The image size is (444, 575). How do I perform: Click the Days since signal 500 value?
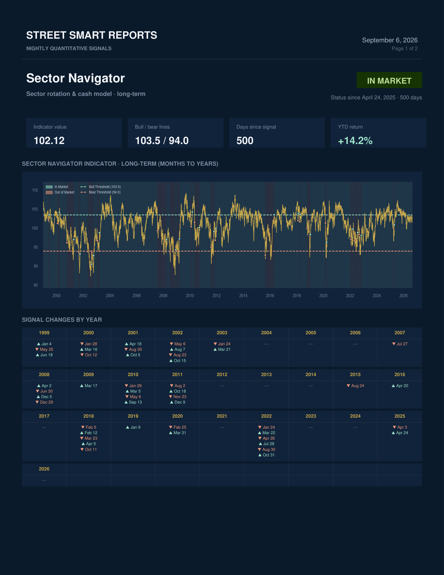click(x=245, y=141)
